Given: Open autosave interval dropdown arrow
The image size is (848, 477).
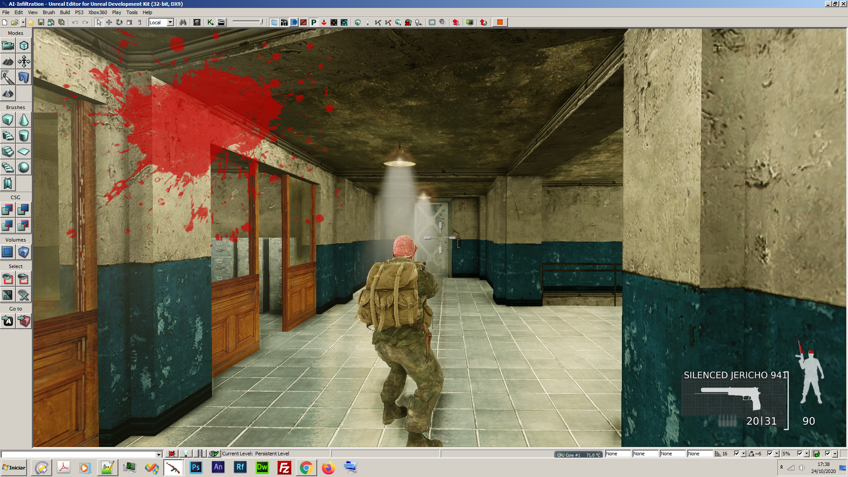Looking at the screenshot, I should click(x=835, y=454).
